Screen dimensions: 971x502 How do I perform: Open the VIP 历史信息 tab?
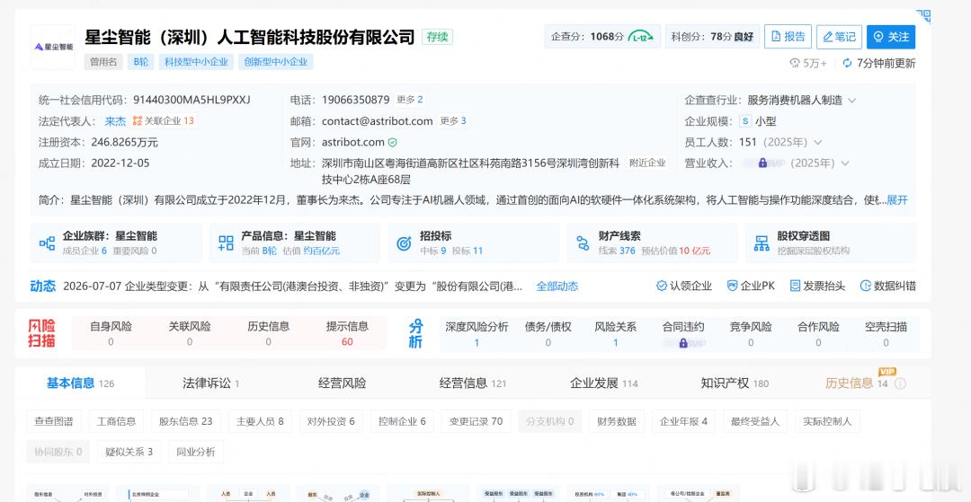pos(857,383)
